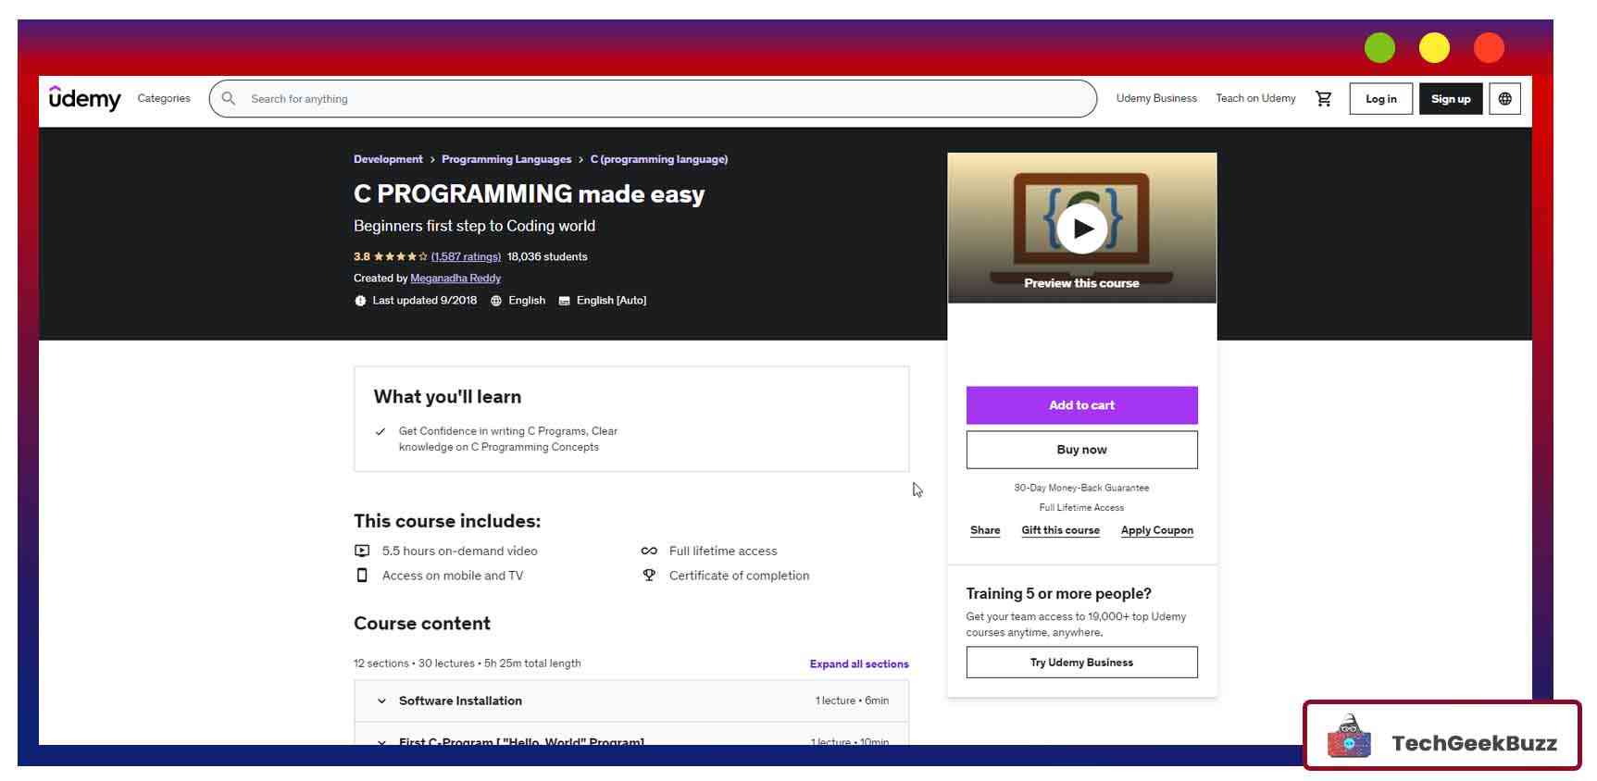The image size is (1597, 781).
Task: Click the yellow circle window button
Action: [x=1434, y=48]
